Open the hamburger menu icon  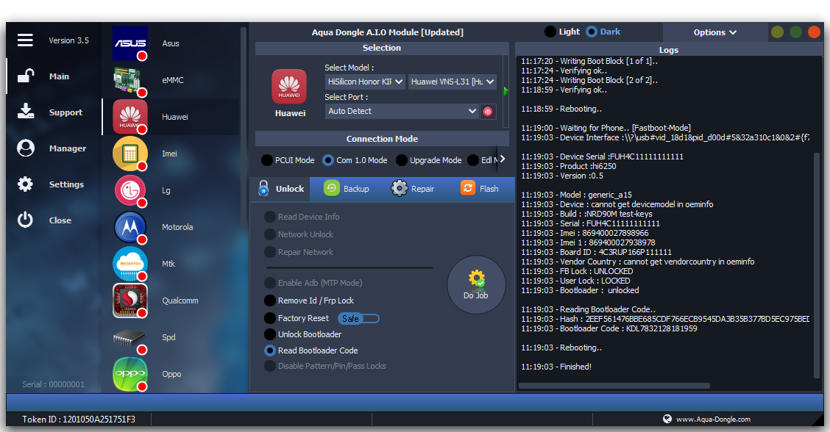(x=25, y=40)
